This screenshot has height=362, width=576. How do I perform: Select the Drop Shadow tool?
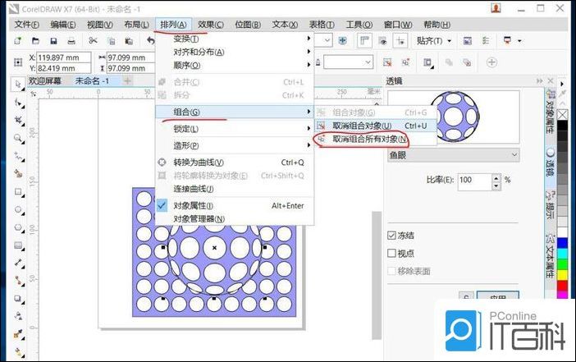[x=18, y=299]
